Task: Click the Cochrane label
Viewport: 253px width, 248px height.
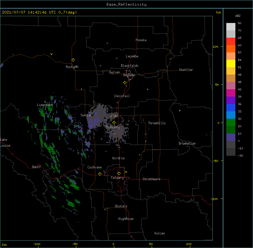Action: tap(95, 167)
